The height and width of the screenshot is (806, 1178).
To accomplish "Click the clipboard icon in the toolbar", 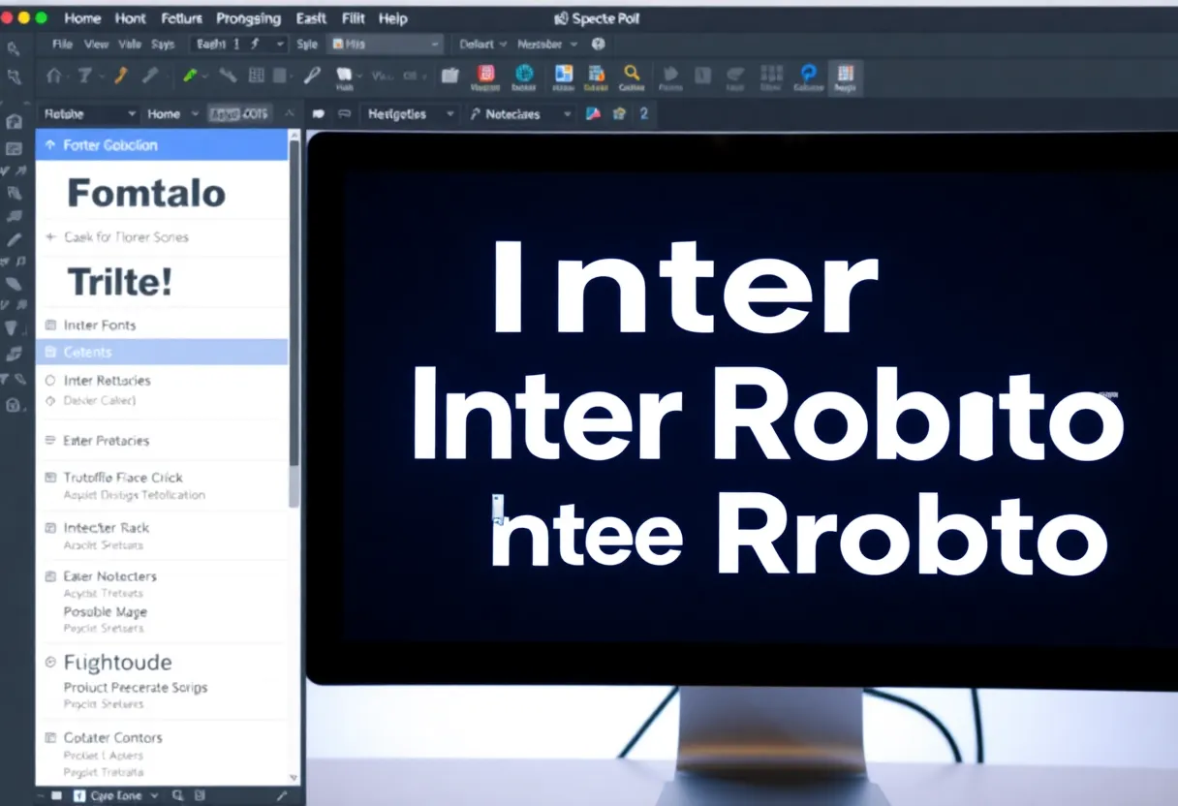I will [449, 76].
